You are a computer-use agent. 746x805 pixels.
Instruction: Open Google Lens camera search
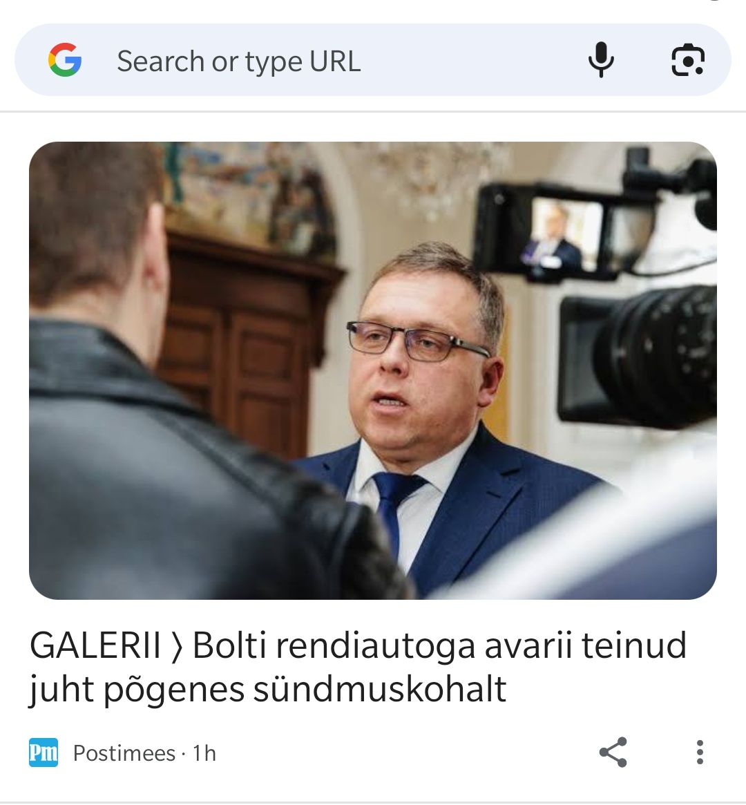click(x=688, y=60)
